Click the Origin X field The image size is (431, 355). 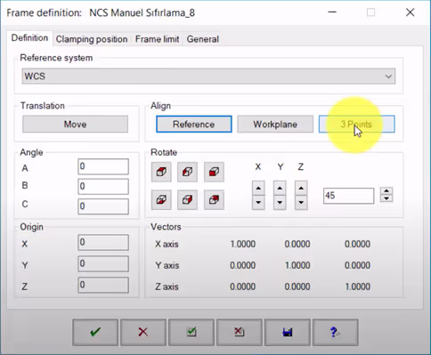[103, 243]
